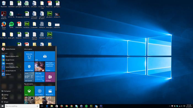This screenshot has height=108, width=193.
Task: Select the facileforms PHP file icon
Action: 27,35
